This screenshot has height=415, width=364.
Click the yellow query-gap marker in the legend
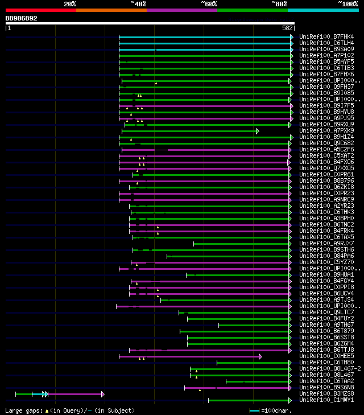47,411
